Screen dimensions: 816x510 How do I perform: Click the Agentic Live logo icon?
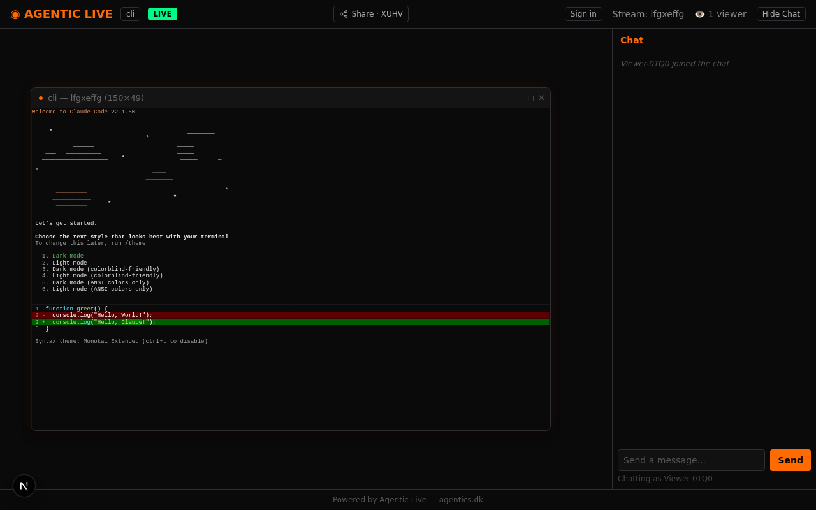click(x=15, y=14)
